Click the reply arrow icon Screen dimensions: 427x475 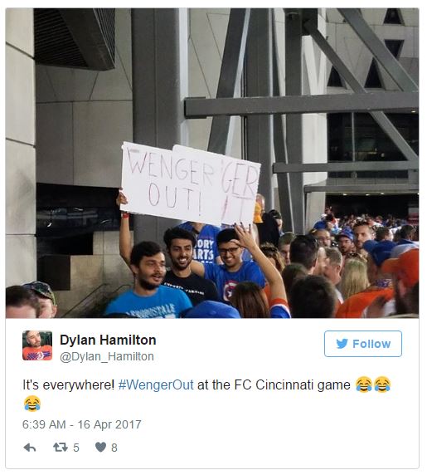[30, 448]
